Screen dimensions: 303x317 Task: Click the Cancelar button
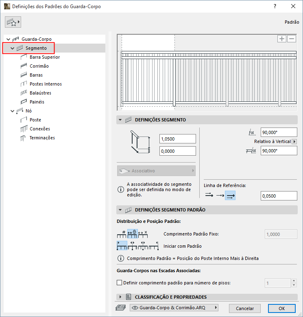pos(245,308)
